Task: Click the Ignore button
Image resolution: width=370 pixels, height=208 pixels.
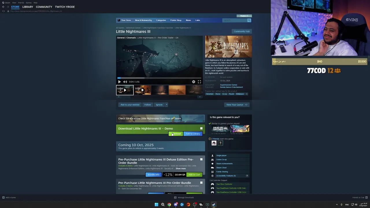Action: 159,105
